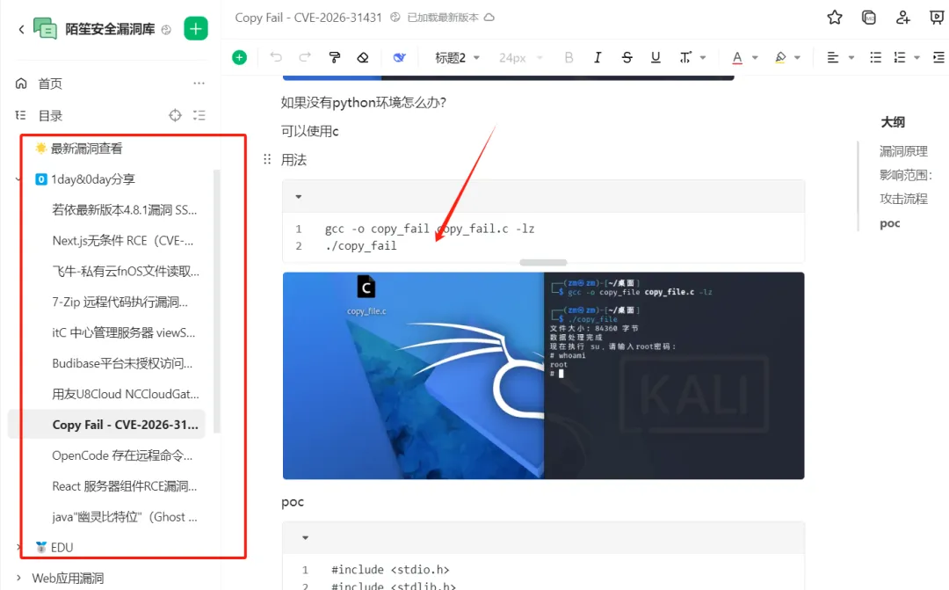The image size is (949, 590).
Task: Click the highlight color pen
Action: coord(780,57)
